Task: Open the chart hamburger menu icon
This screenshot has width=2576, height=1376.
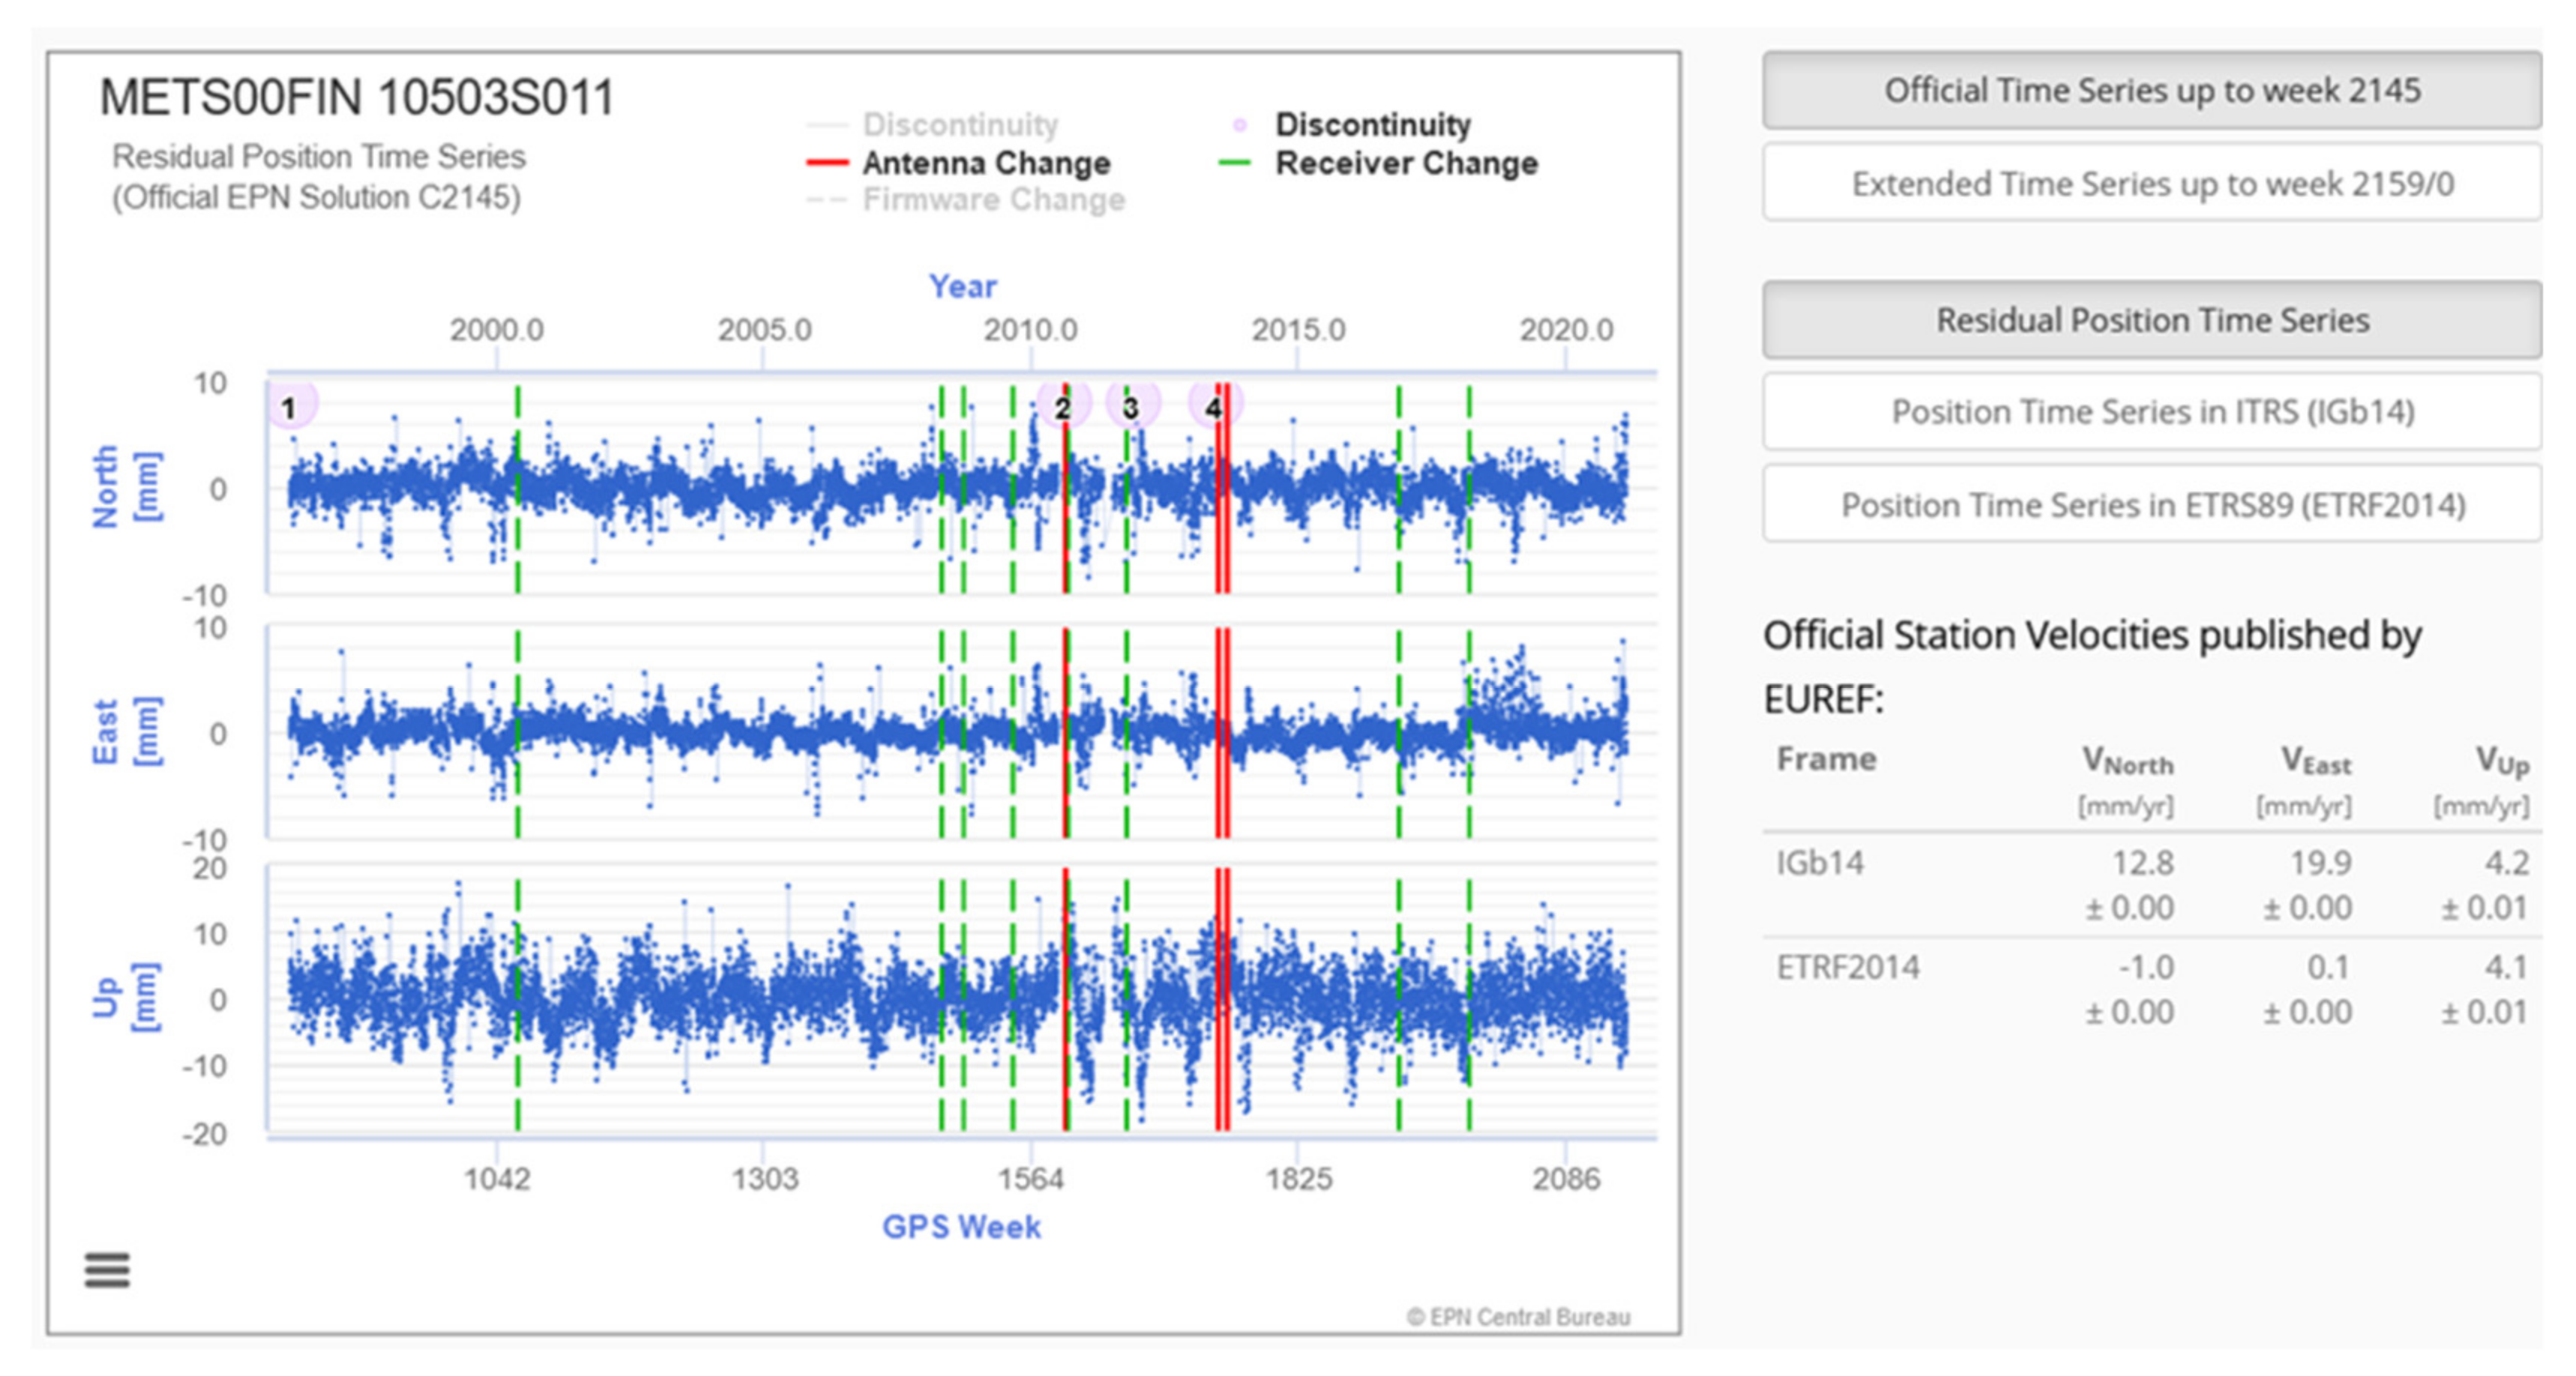Action: tap(107, 1270)
